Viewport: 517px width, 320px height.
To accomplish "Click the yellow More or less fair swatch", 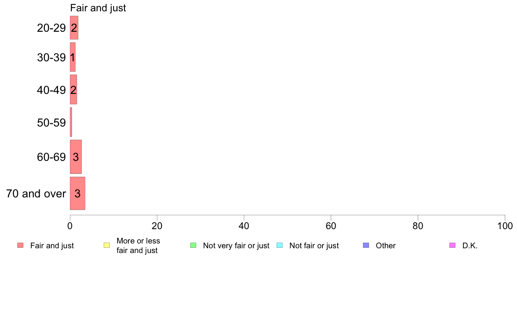I will (107, 245).
